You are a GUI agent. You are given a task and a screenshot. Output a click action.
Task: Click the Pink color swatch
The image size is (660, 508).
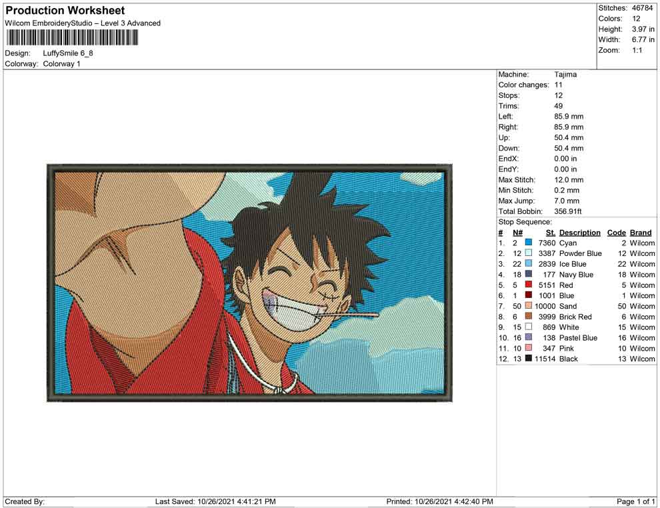(529, 347)
